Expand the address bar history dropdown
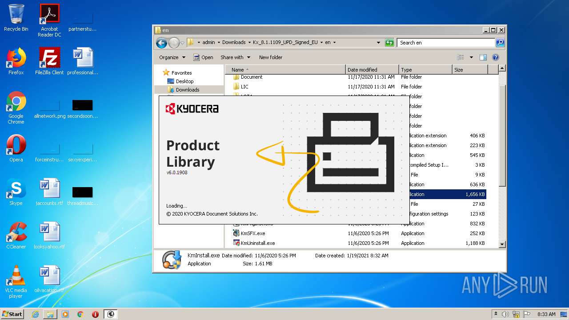Image resolution: width=569 pixels, height=320 pixels. [378, 43]
